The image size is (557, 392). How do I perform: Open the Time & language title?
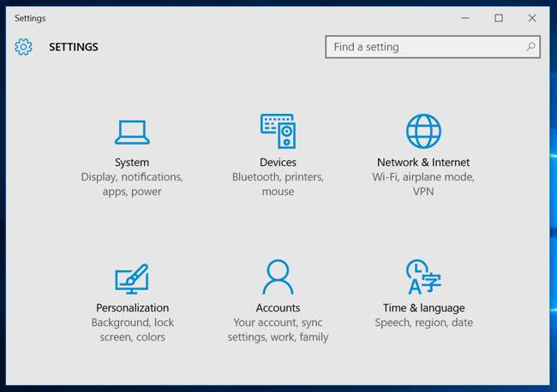point(423,308)
